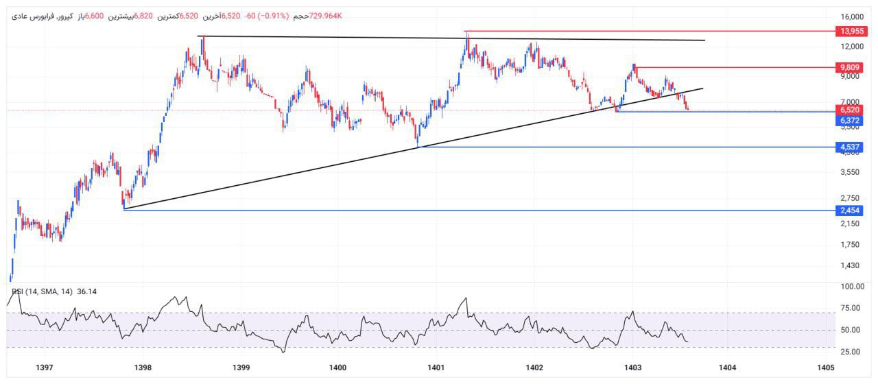Click the RSI (14, SMA, 14) indicator label
This screenshot has height=384, width=878.
[x=43, y=291]
